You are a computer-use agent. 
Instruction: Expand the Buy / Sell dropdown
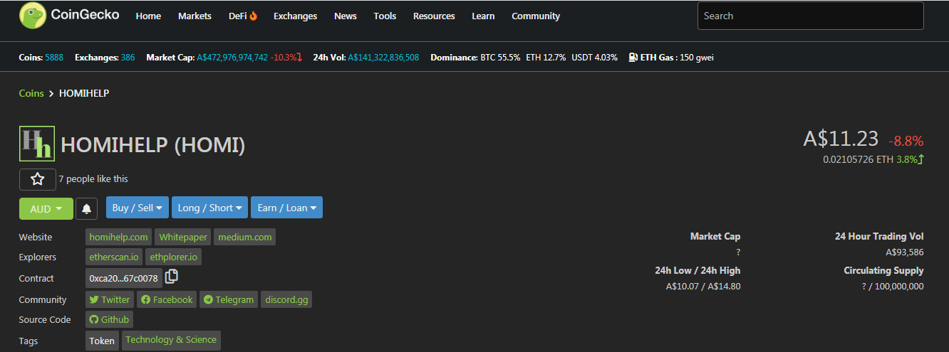(138, 208)
